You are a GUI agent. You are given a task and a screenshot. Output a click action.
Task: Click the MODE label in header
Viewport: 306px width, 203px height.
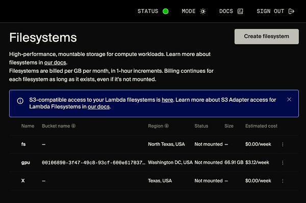click(x=189, y=11)
